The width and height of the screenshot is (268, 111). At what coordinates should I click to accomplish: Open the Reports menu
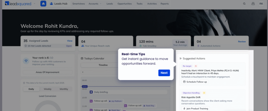[165, 4]
